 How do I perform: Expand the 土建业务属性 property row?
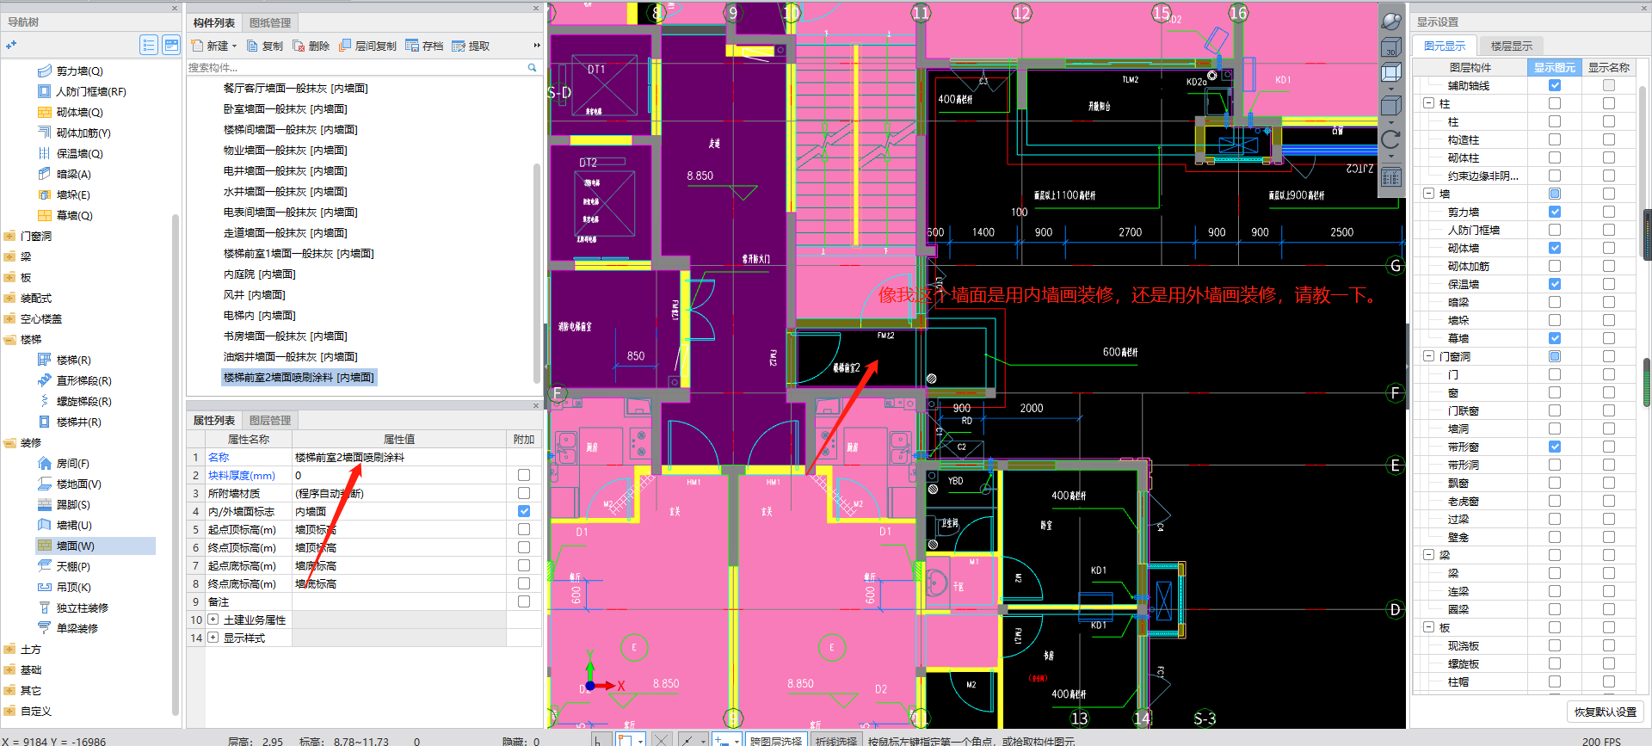pyautogui.click(x=213, y=620)
